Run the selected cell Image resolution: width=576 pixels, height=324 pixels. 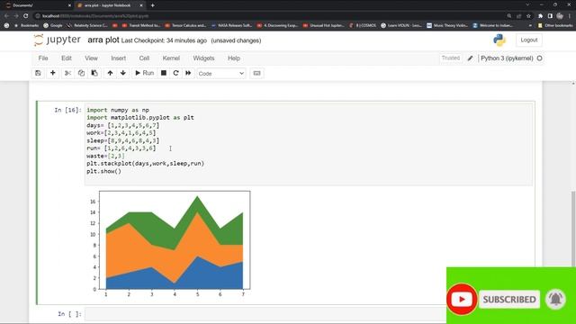144,73
